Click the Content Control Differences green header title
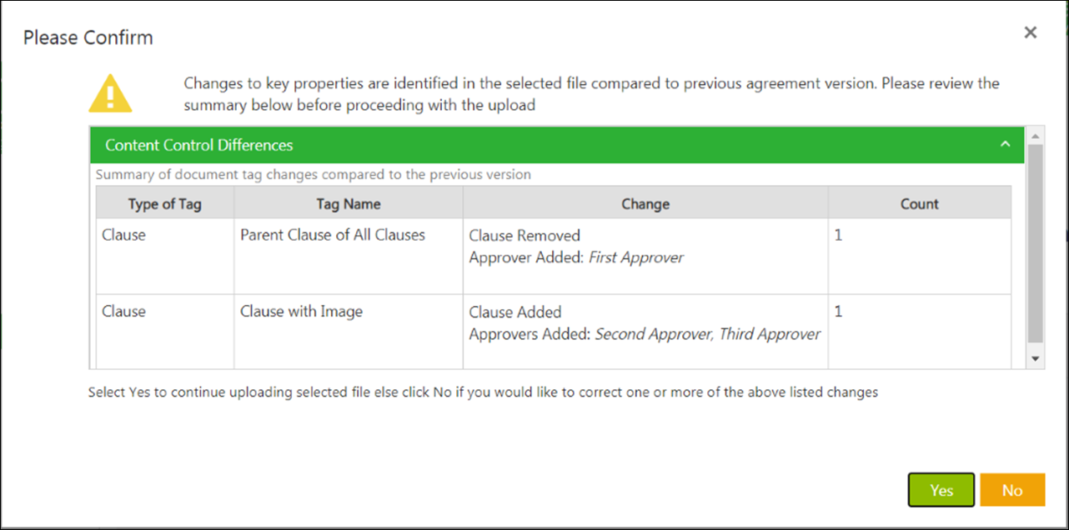 pyautogui.click(x=198, y=145)
